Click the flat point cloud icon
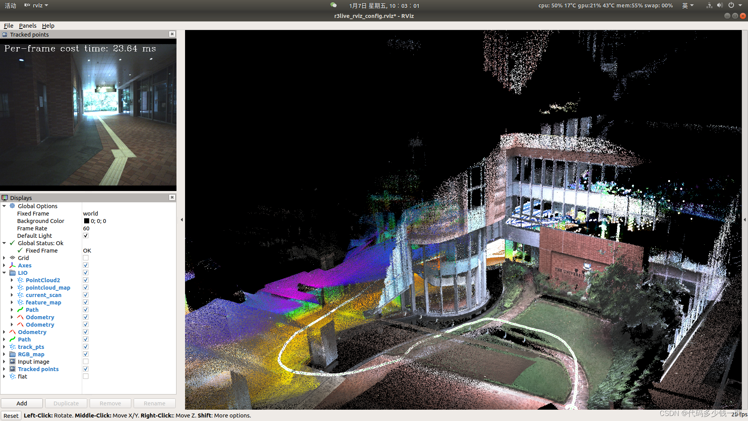748x421 pixels. click(12, 376)
